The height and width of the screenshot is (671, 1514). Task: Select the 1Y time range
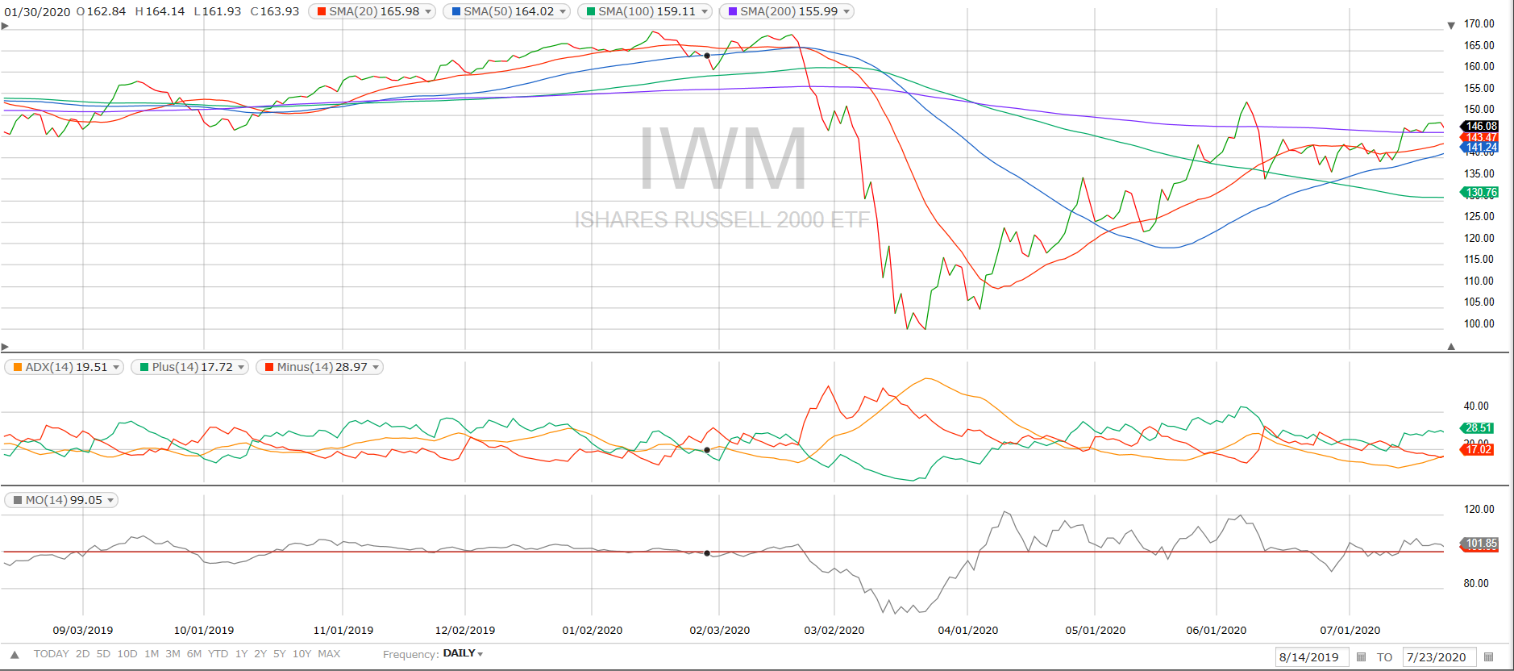click(241, 654)
